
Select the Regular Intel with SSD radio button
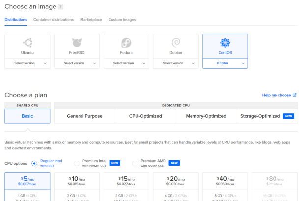point(34,163)
